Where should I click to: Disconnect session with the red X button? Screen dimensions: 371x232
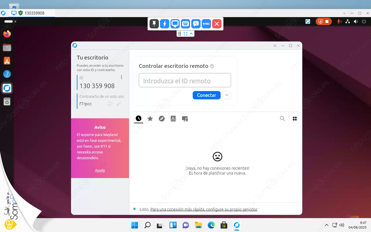click(217, 24)
